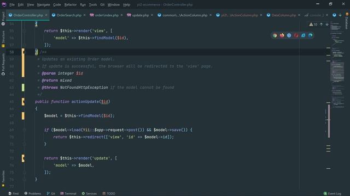Screen dimensions: 350x196
Task: Open the Code menu
Action: point(57,5)
